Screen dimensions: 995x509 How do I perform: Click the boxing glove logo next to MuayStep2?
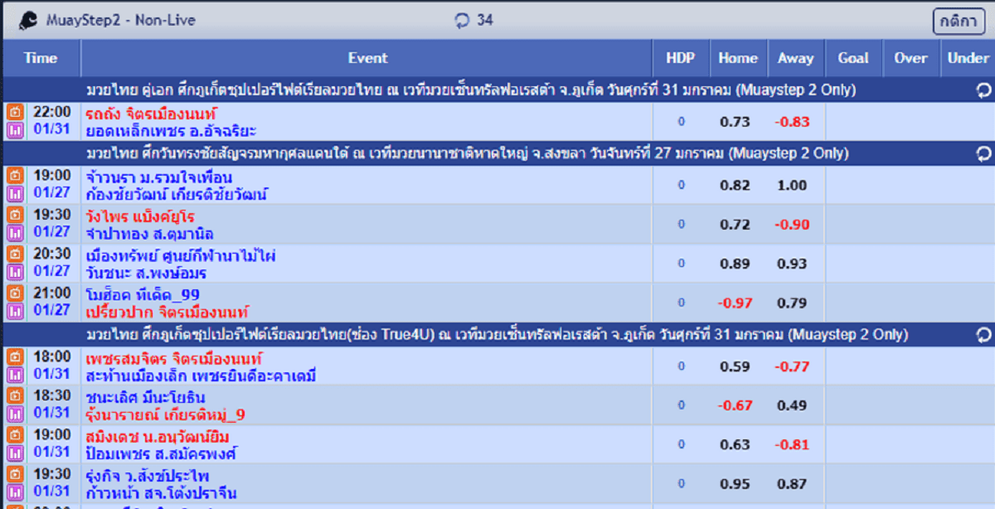28,21
